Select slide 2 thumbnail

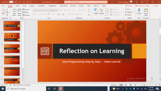12,37
